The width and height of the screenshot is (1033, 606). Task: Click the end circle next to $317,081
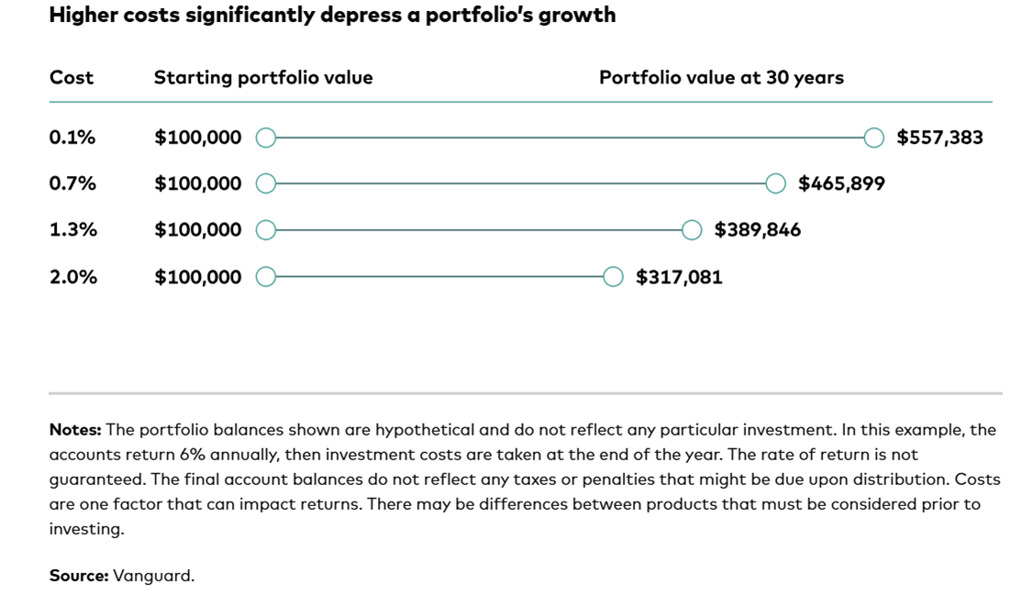[613, 277]
